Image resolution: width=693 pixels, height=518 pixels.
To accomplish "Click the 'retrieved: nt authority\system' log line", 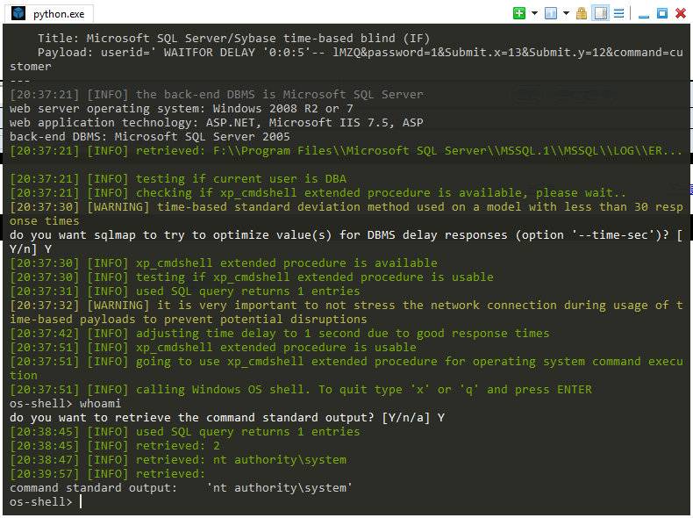I will (178, 460).
